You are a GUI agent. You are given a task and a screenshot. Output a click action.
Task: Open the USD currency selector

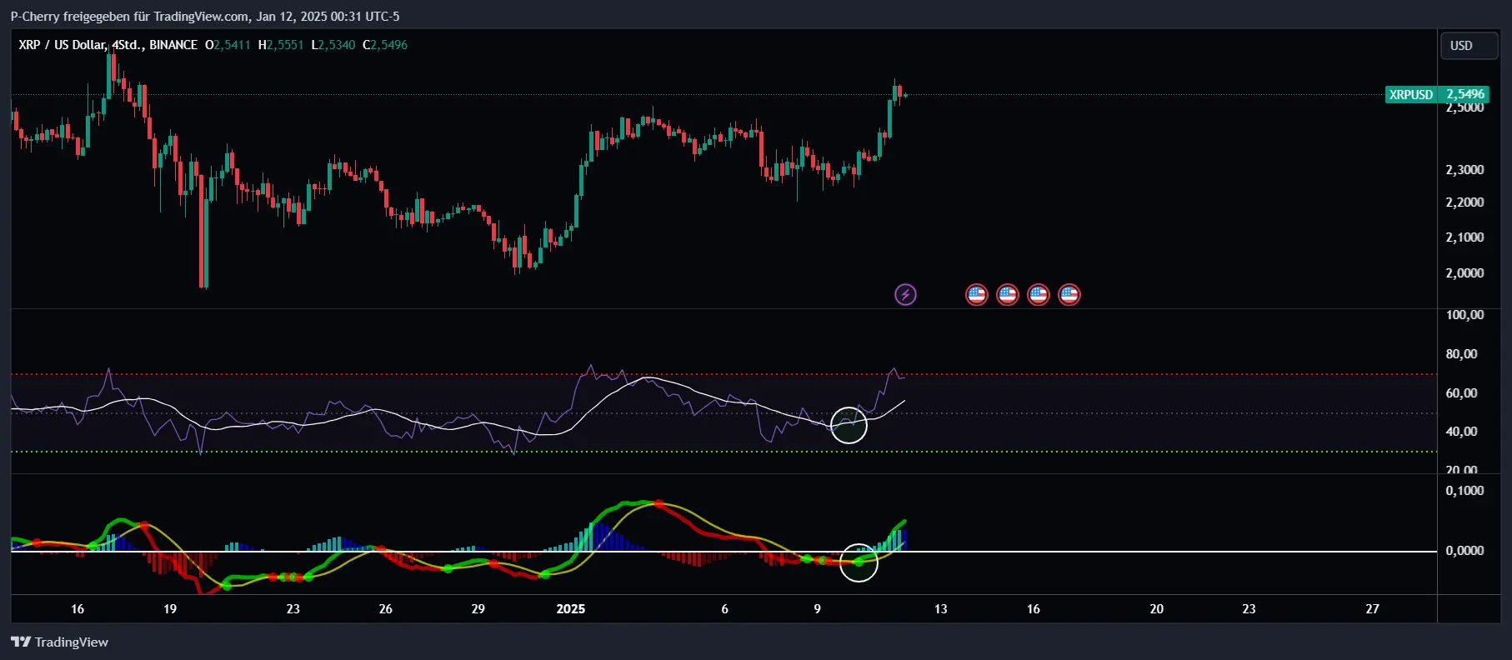[x=1469, y=46]
